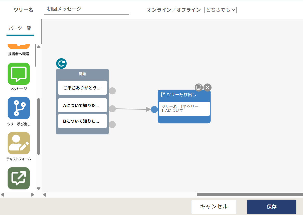Click the blue input connector of ツリー呼び出し
The image size is (303, 215).
(154, 109)
